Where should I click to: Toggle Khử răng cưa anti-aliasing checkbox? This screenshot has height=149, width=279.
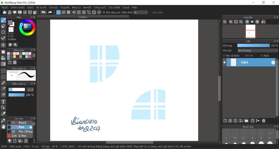click(104, 13)
